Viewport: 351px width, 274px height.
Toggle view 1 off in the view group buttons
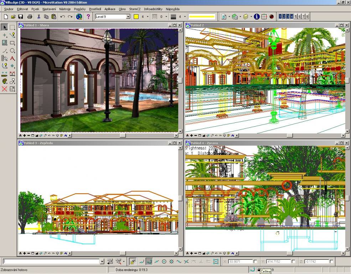click(x=280, y=16)
